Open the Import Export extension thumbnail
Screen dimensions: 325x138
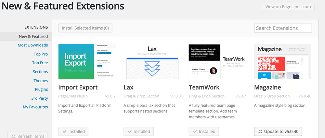click(x=87, y=61)
